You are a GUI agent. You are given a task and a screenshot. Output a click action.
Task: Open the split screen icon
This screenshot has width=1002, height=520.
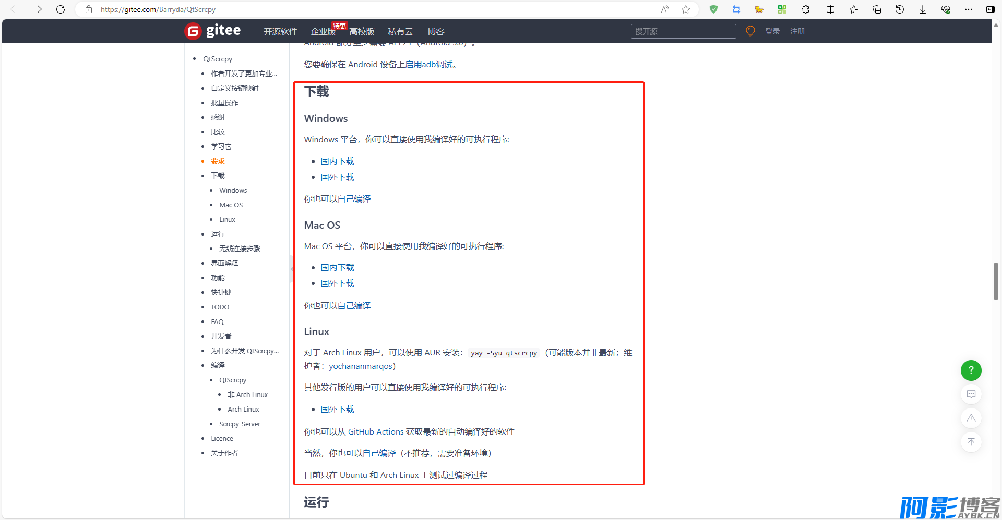click(x=831, y=9)
